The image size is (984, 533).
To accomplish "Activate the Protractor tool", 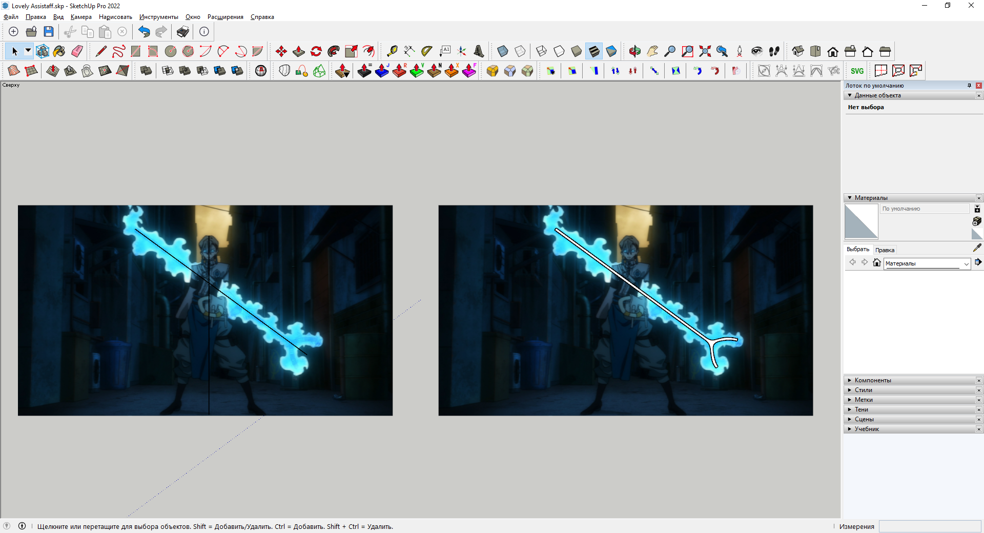I will (426, 51).
